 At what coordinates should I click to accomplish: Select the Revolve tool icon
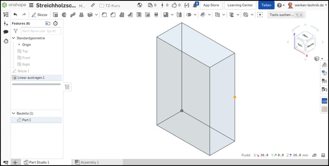click(x=64, y=14)
